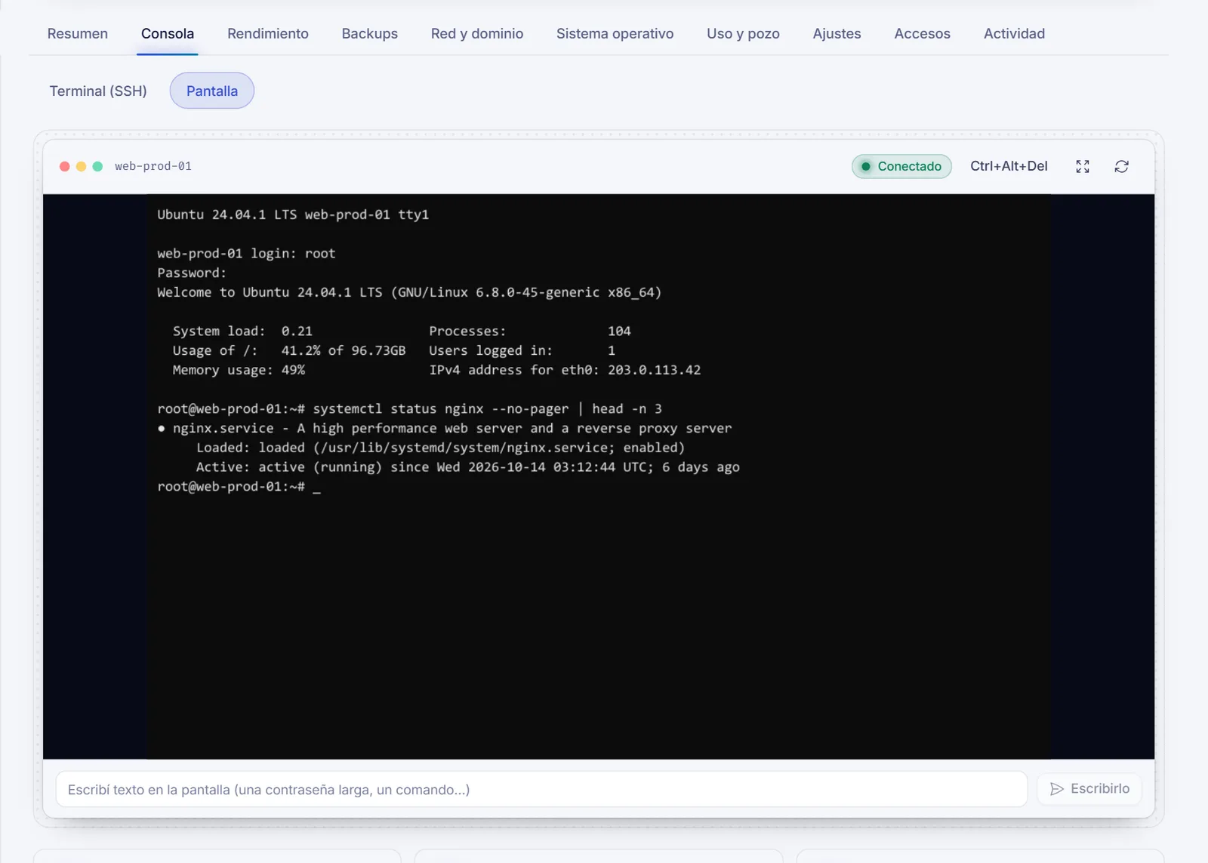Open the Backups tab
This screenshot has height=863, width=1208.
[369, 33]
